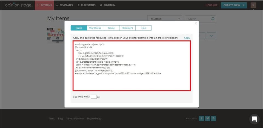The image size is (263, 128).
Task: Click the Placements icon
Action: coord(78,5)
